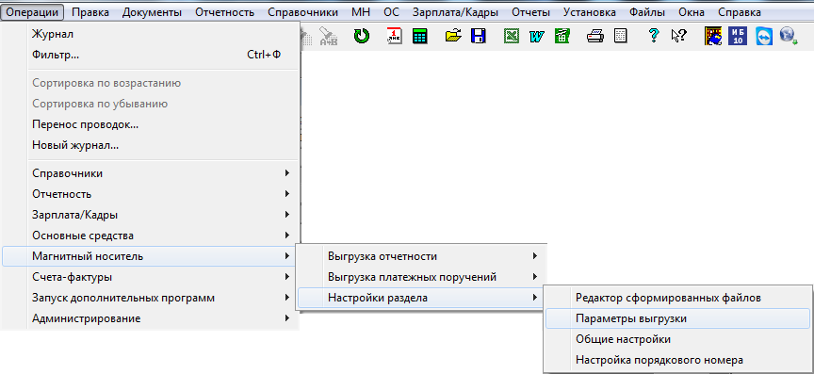814x374 pixels.
Task: Click the floppy disk save icon
Action: point(478,36)
